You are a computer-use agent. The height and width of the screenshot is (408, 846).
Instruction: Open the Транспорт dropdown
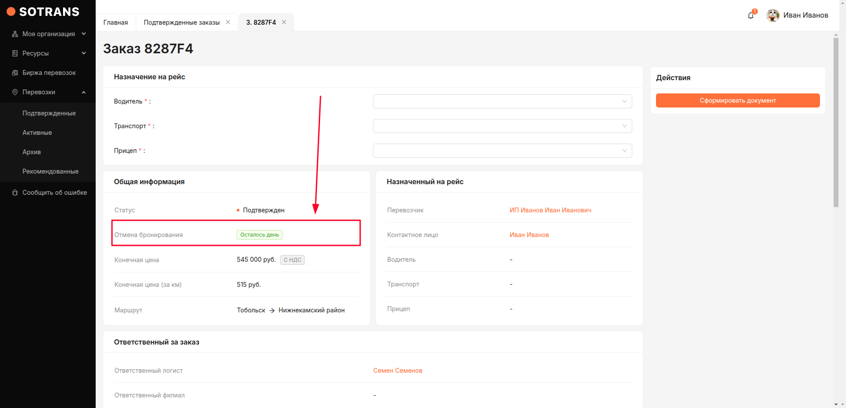click(502, 126)
